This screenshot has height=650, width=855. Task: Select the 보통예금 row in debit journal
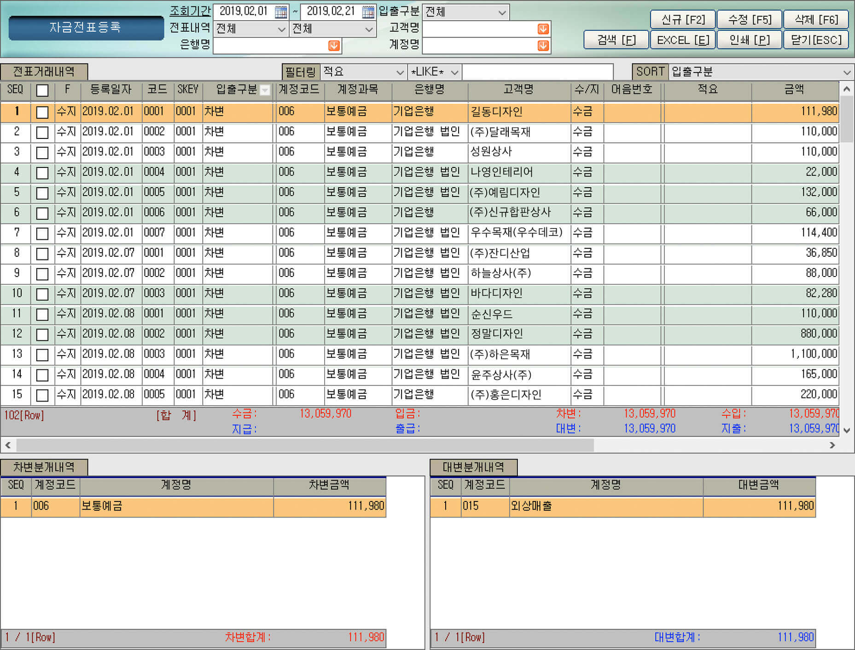[x=193, y=506]
